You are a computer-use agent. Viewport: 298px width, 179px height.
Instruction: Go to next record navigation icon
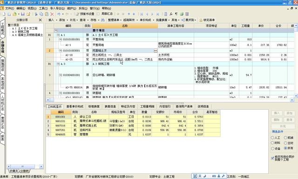click(x=152, y=14)
